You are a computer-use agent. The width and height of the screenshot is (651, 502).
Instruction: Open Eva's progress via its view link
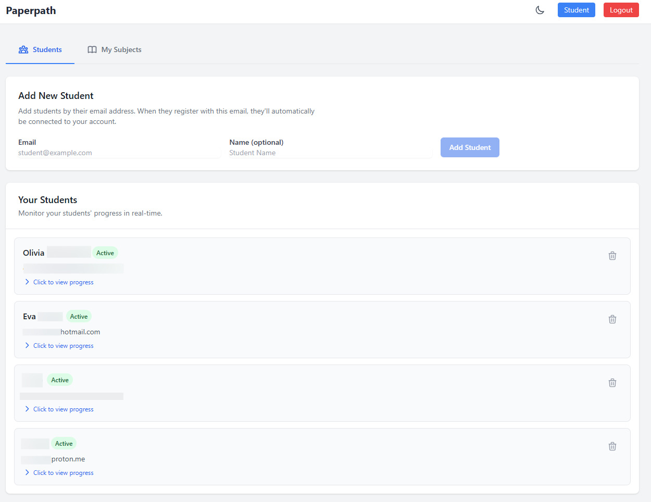[x=63, y=345]
